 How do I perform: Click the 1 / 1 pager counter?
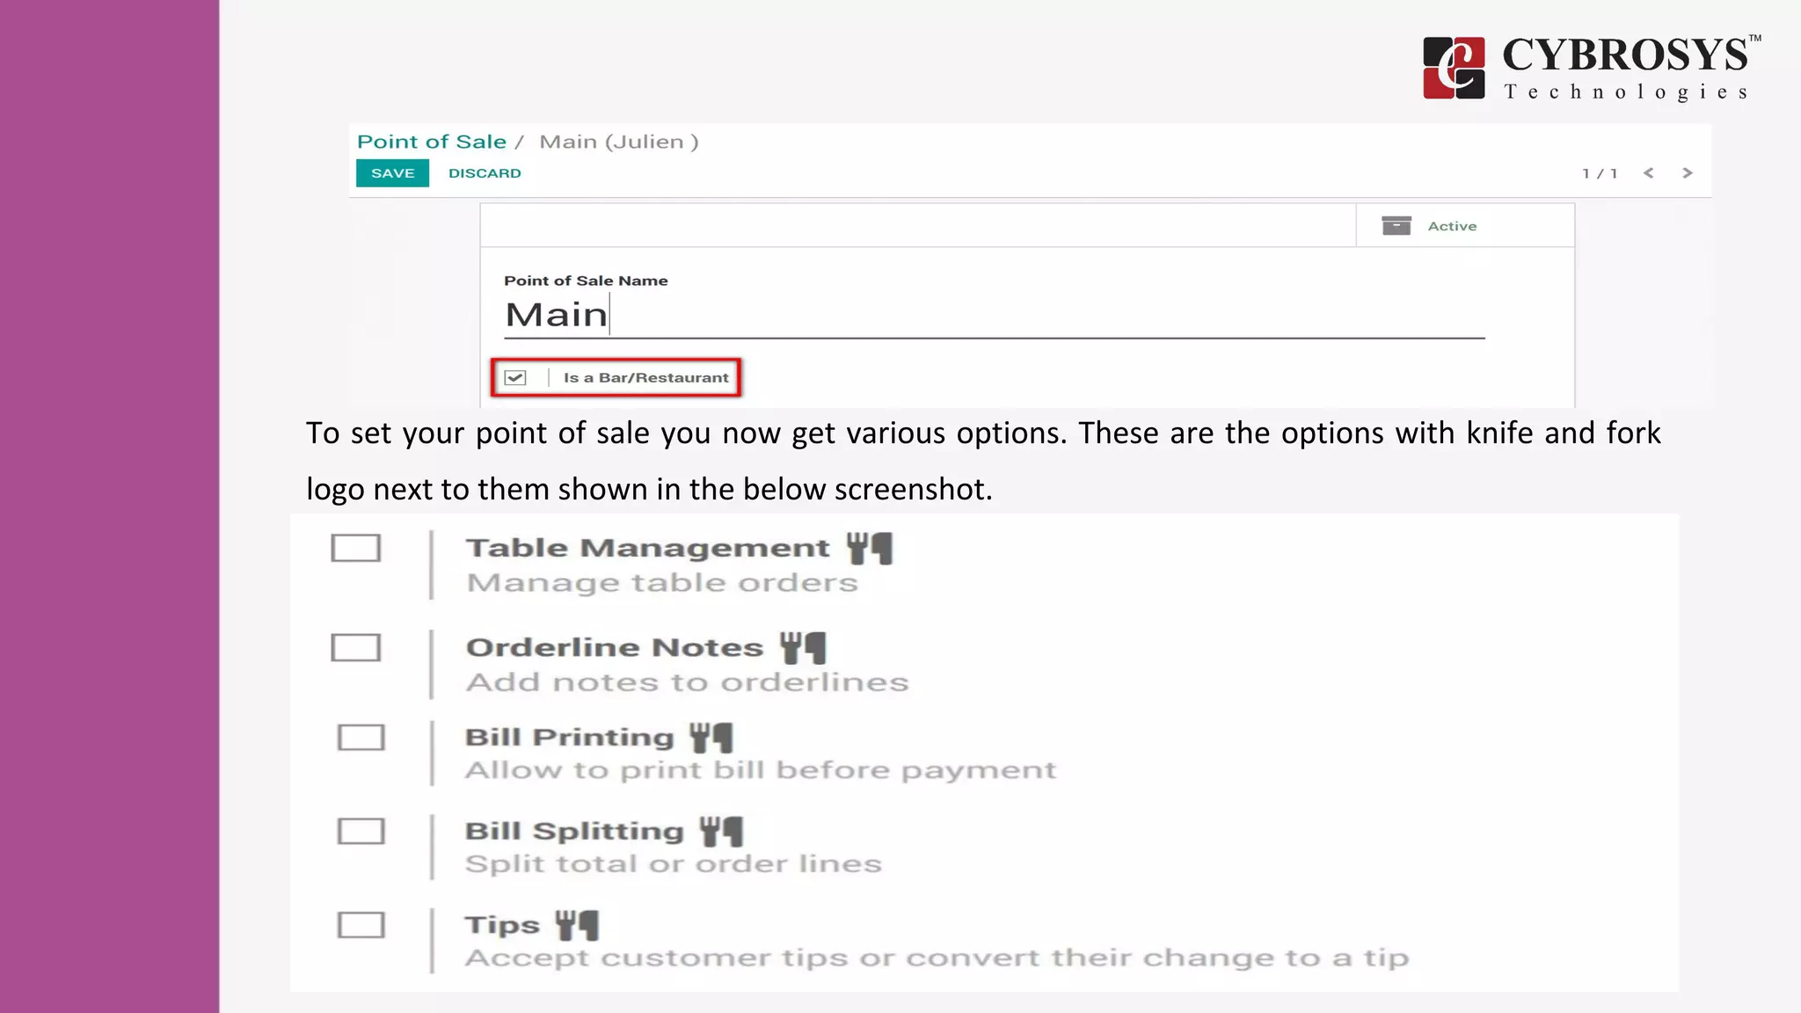1600,173
